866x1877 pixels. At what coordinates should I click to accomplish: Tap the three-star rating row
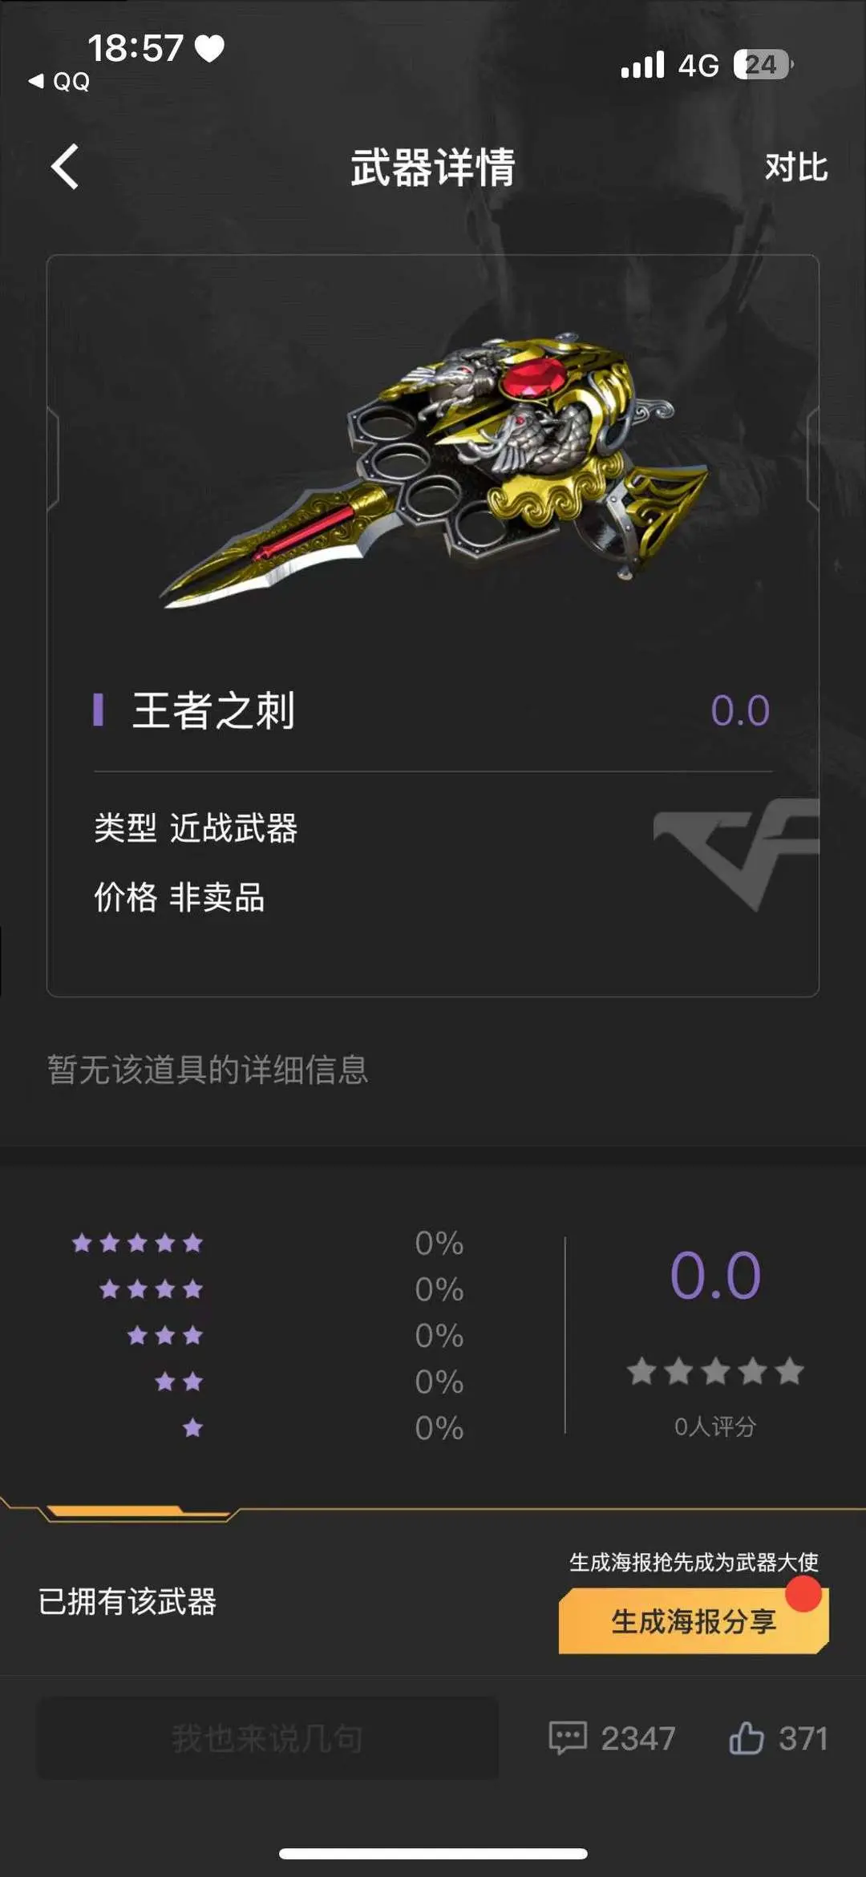click(x=295, y=1335)
